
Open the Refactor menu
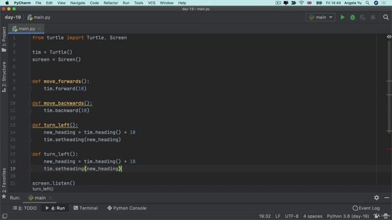(111, 2)
